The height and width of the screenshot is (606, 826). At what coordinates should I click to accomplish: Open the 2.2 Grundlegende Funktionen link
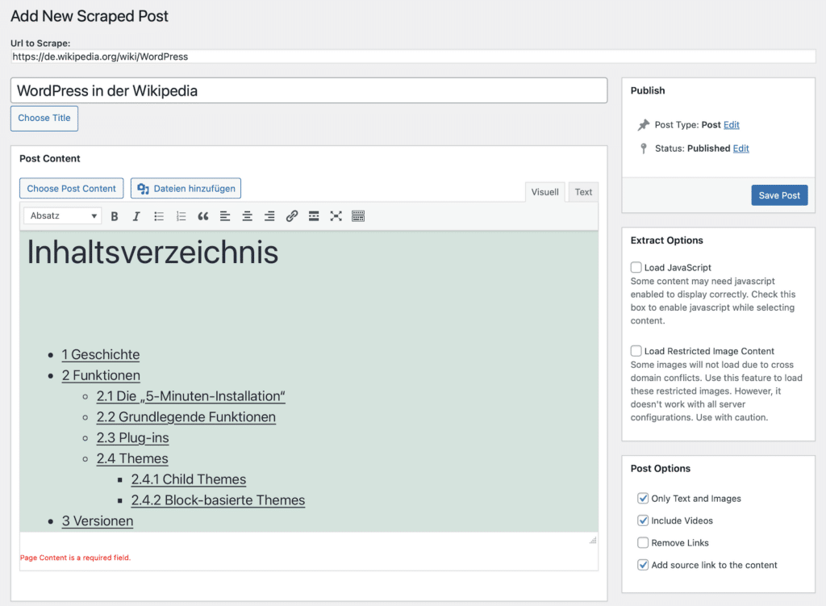coord(186,417)
